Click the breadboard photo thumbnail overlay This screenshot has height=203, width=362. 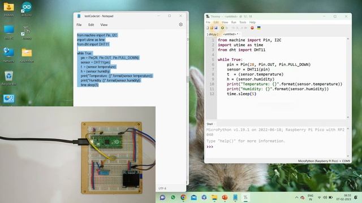coord(77,155)
